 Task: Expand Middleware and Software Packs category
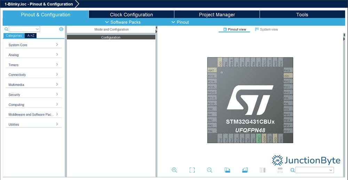tap(33, 115)
